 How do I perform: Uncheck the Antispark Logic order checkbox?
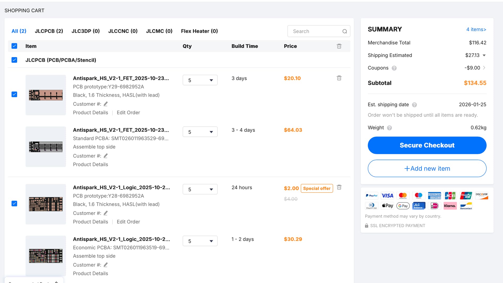pyautogui.click(x=14, y=204)
